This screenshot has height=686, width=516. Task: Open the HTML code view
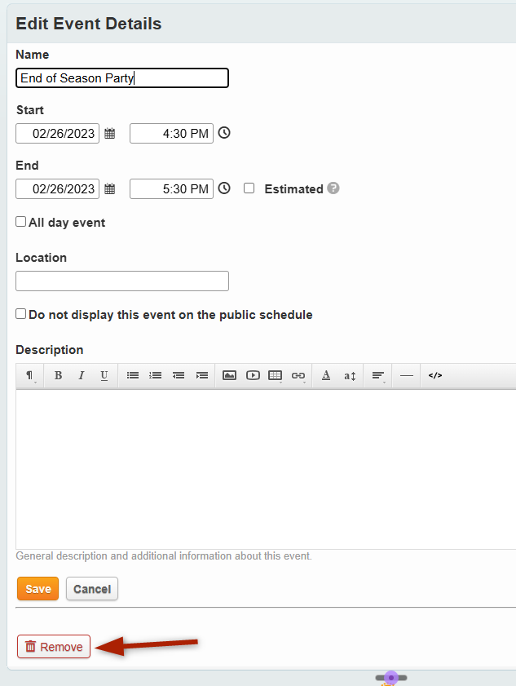point(435,376)
